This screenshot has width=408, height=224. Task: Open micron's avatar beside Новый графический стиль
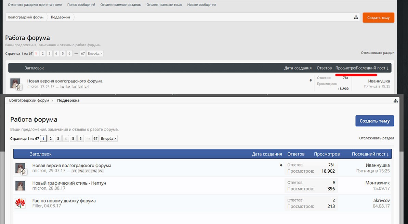click(20, 186)
